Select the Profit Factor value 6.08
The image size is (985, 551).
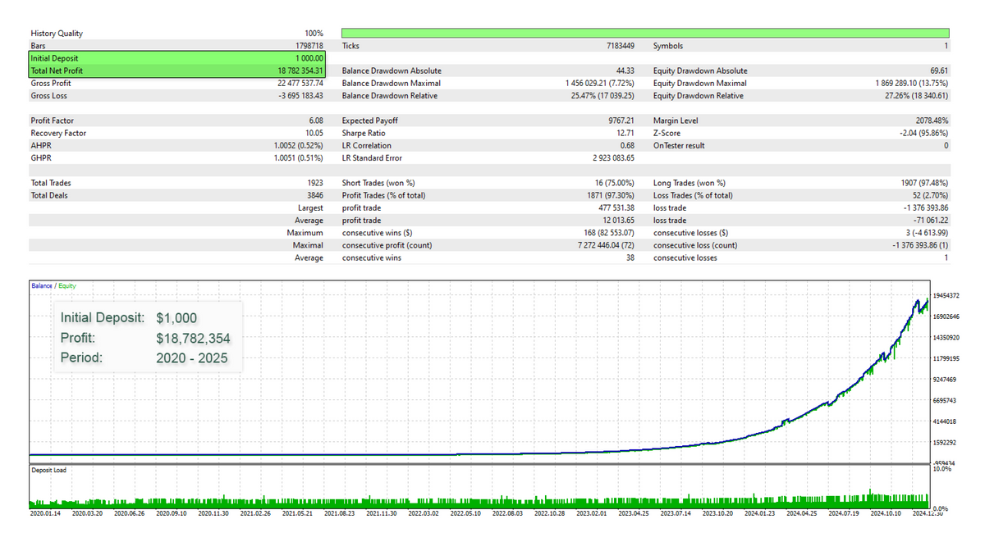[x=315, y=121]
